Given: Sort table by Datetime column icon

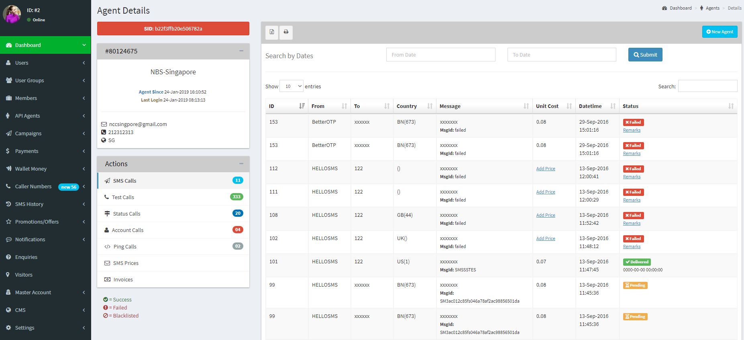Looking at the screenshot, I should (613, 106).
